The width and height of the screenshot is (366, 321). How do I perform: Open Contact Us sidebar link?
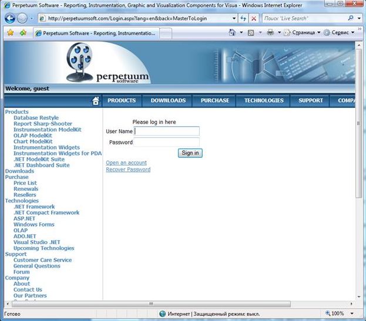(28, 290)
